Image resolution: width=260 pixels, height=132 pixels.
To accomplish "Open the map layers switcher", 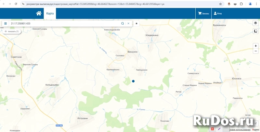I will coord(255,23).
